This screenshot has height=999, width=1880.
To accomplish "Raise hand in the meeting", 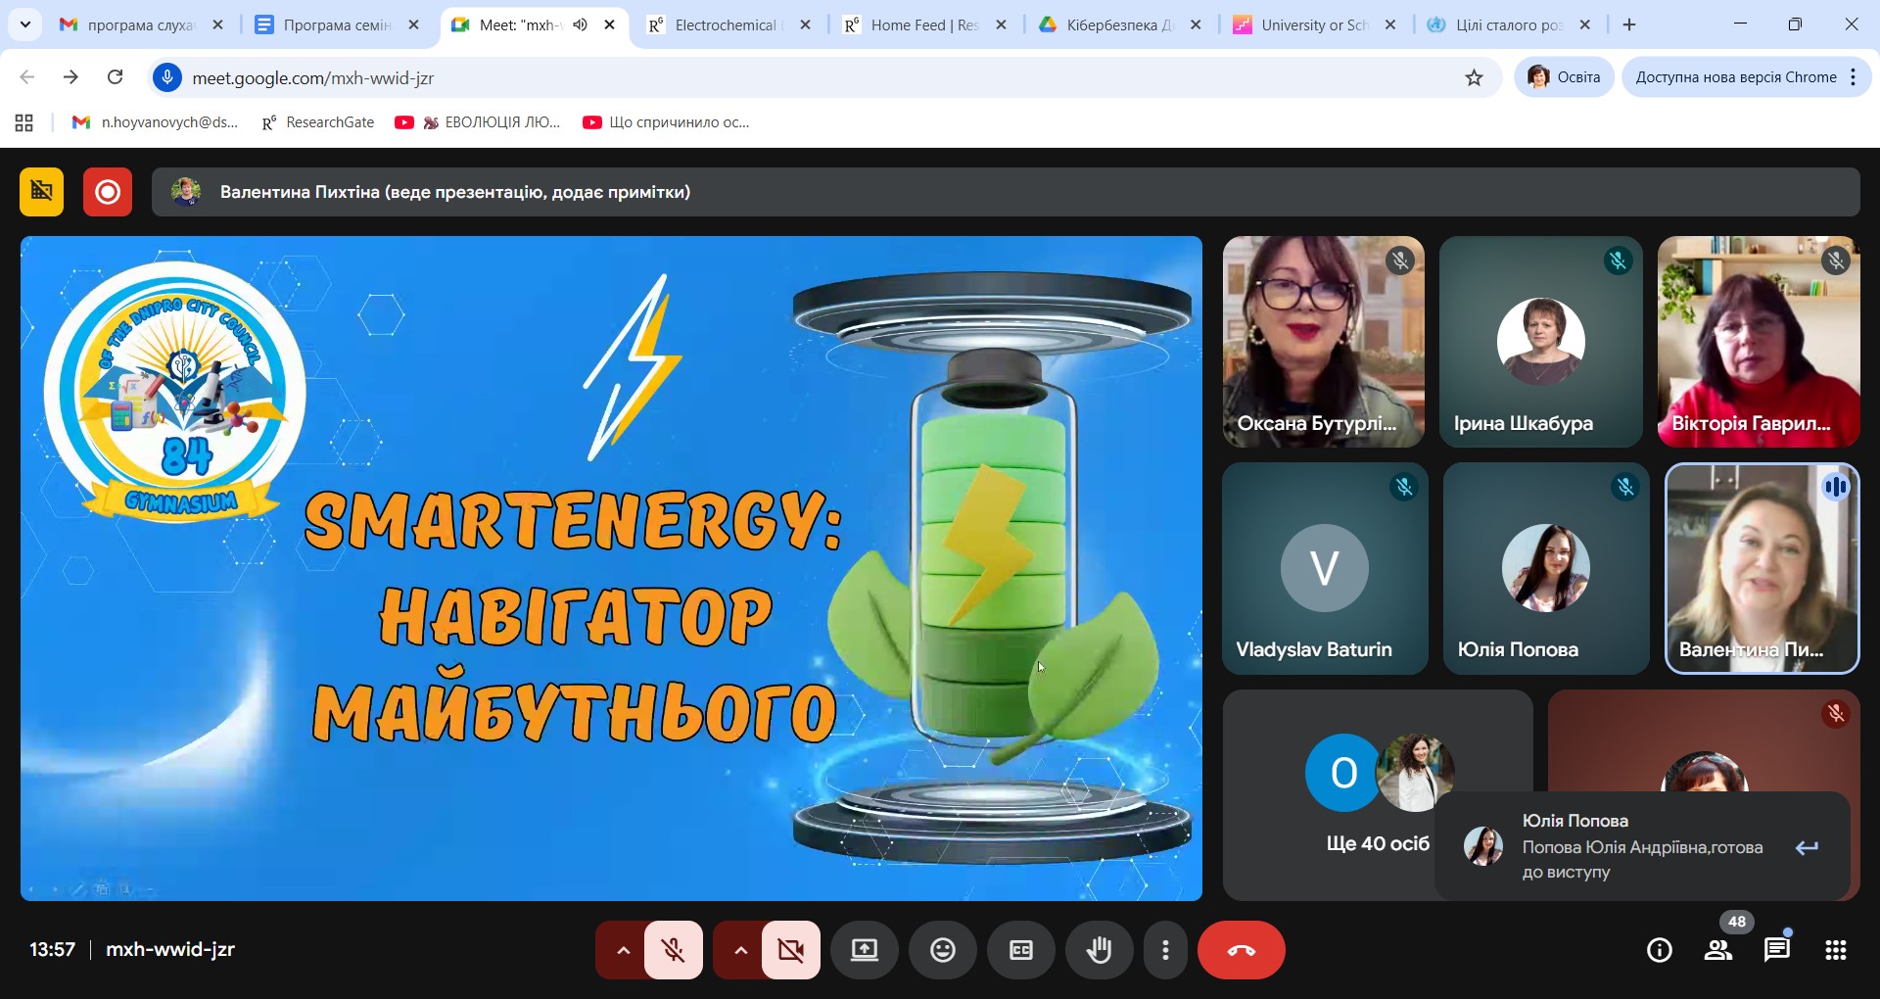I will tap(1099, 950).
